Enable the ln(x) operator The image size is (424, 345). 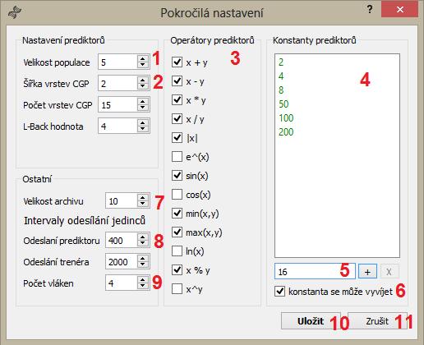[177, 251]
